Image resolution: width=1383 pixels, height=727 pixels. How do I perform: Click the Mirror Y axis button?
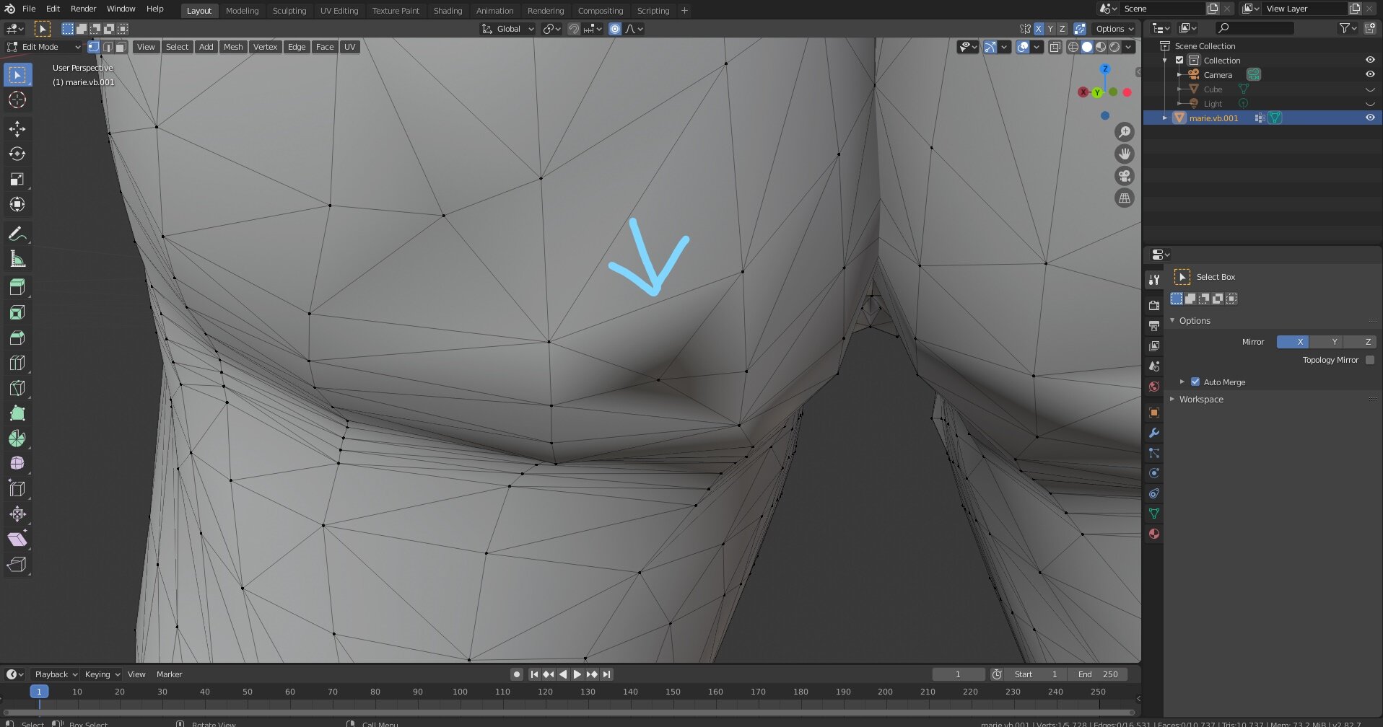1334,342
